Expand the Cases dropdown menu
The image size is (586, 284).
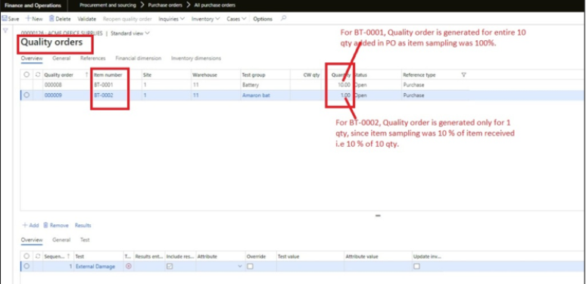236,19
